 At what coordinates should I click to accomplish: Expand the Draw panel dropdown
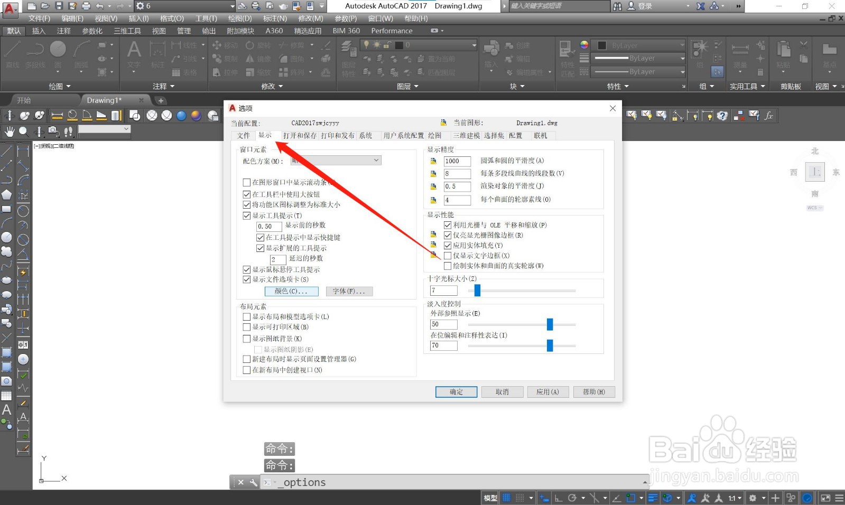pyautogui.click(x=60, y=86)
